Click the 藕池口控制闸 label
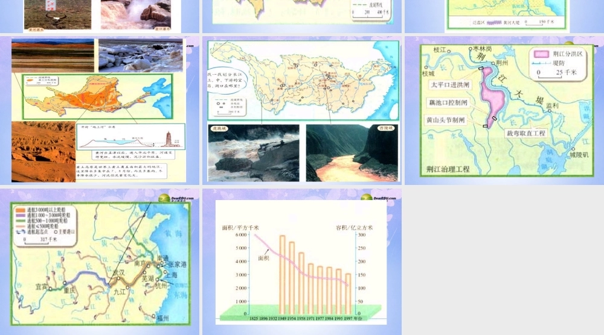Viewport: 604px width, 335px height. (x=448, y=102)
